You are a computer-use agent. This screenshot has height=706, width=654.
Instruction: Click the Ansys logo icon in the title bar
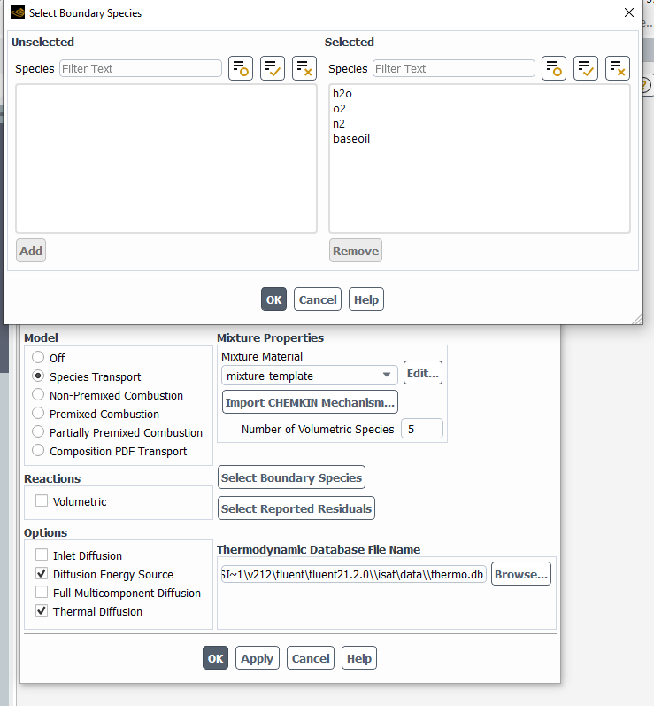coord(18,12)
